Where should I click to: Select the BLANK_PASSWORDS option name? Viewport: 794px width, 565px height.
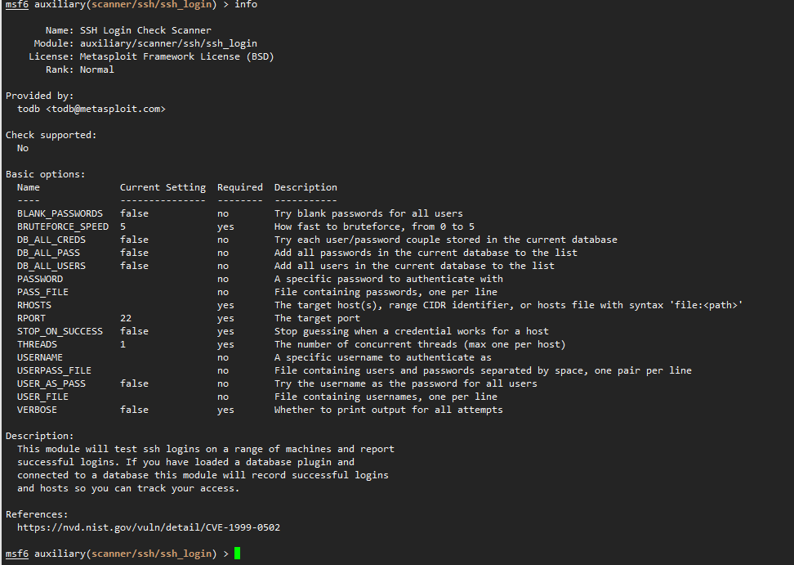[x=60, y=213]
